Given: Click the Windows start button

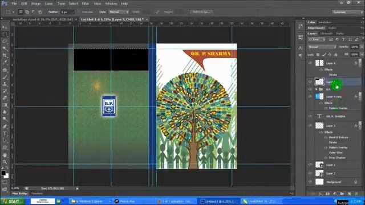Looking at the screenshot, I should (12, 201).
